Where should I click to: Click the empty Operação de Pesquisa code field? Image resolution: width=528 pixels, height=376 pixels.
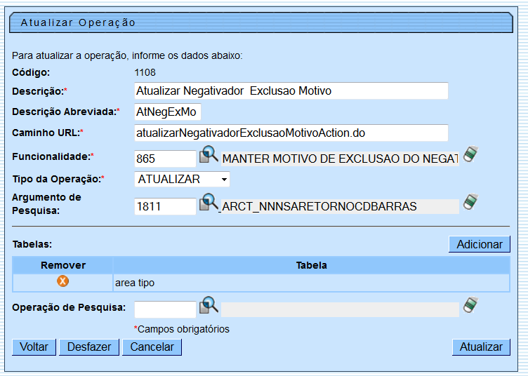[165, 309]
